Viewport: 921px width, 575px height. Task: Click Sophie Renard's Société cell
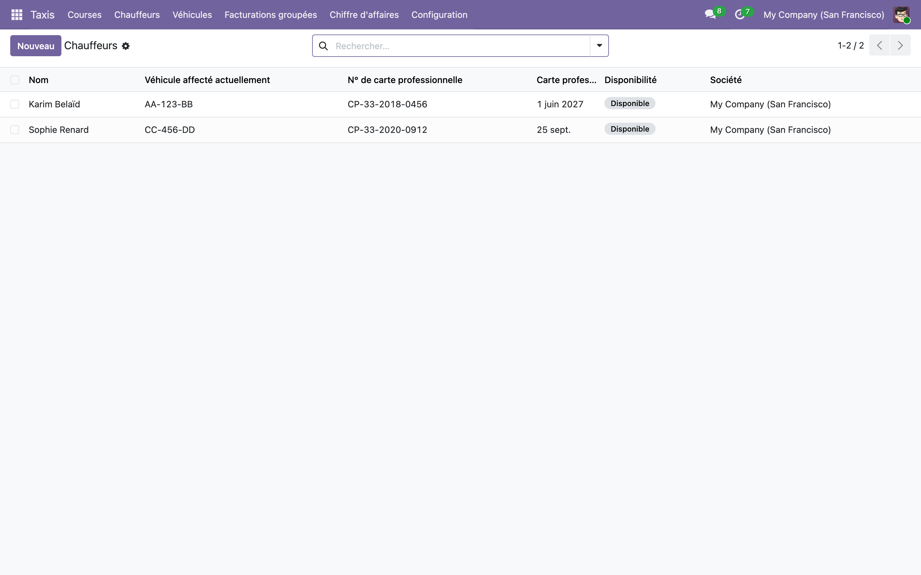770,130
